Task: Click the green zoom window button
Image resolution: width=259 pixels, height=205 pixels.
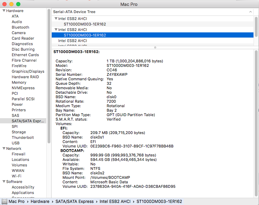Action: [18, 4]
